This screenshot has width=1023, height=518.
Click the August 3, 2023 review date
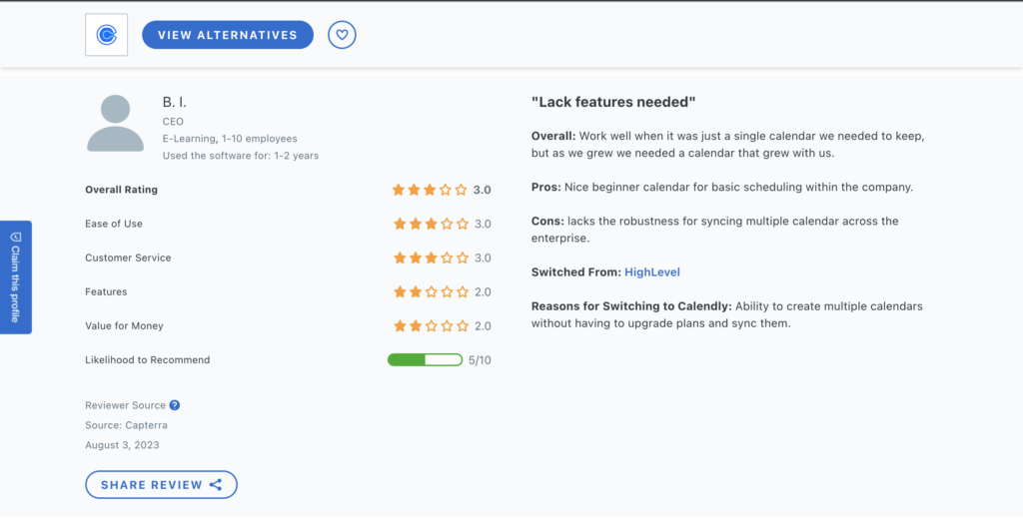point(122,445)
